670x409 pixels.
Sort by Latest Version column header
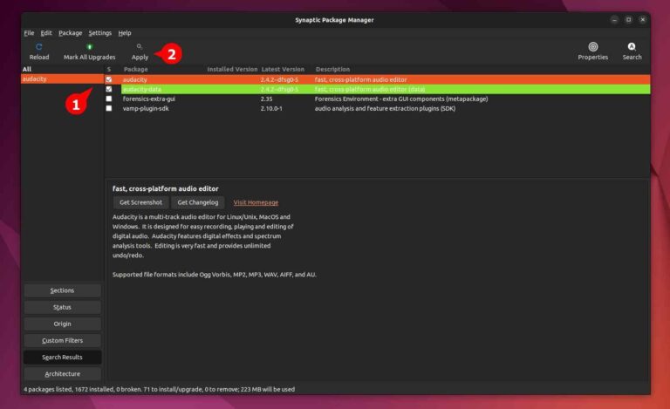[283, 69]
